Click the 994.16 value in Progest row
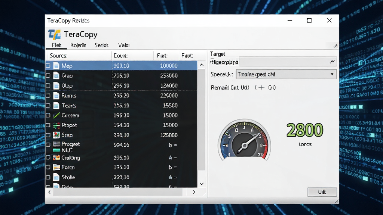Screen dimensions: 383x215 (122, 145)
